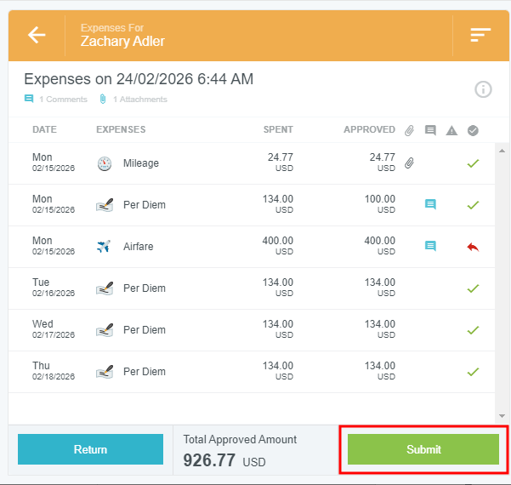The image size is (511, 485).
Task: Click the warning triangle column header
Action: click(451, 130)
